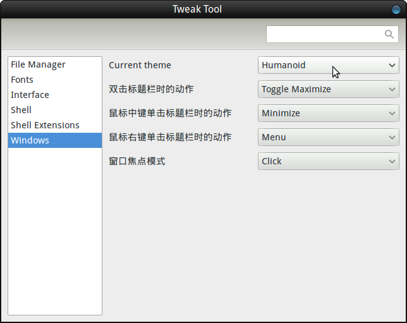This screenshot has width=407, height=323.
Task: Expand the Menu action dropdown
Action: click(x=329, y=137)
